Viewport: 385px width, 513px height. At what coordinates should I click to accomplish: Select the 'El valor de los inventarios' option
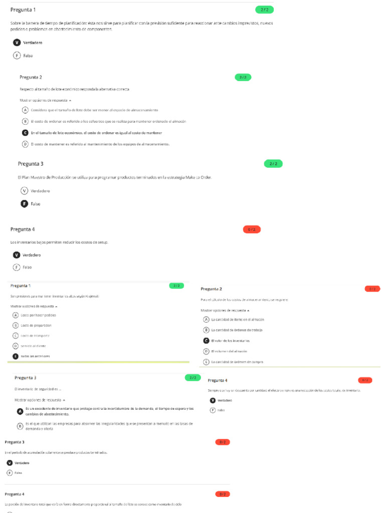pyautogui.click(x=206, y=341)
